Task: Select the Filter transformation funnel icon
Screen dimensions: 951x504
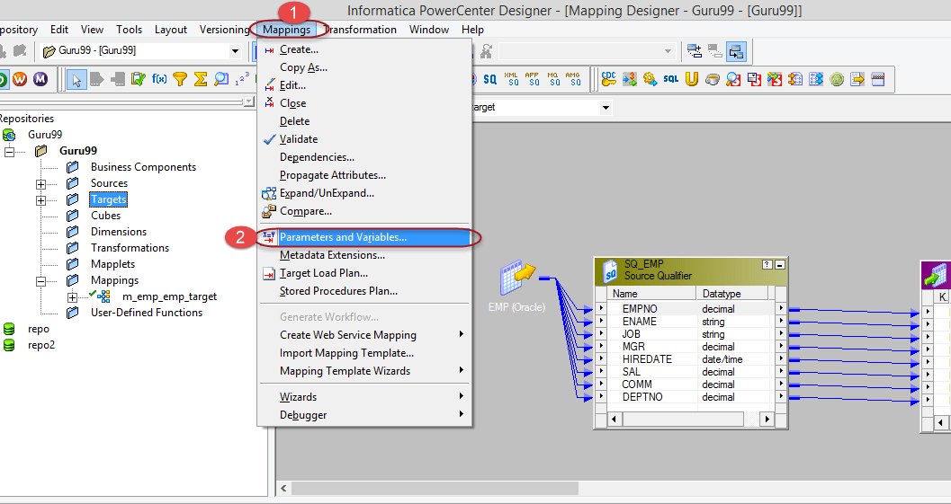Action: click(x=180, y=79)
